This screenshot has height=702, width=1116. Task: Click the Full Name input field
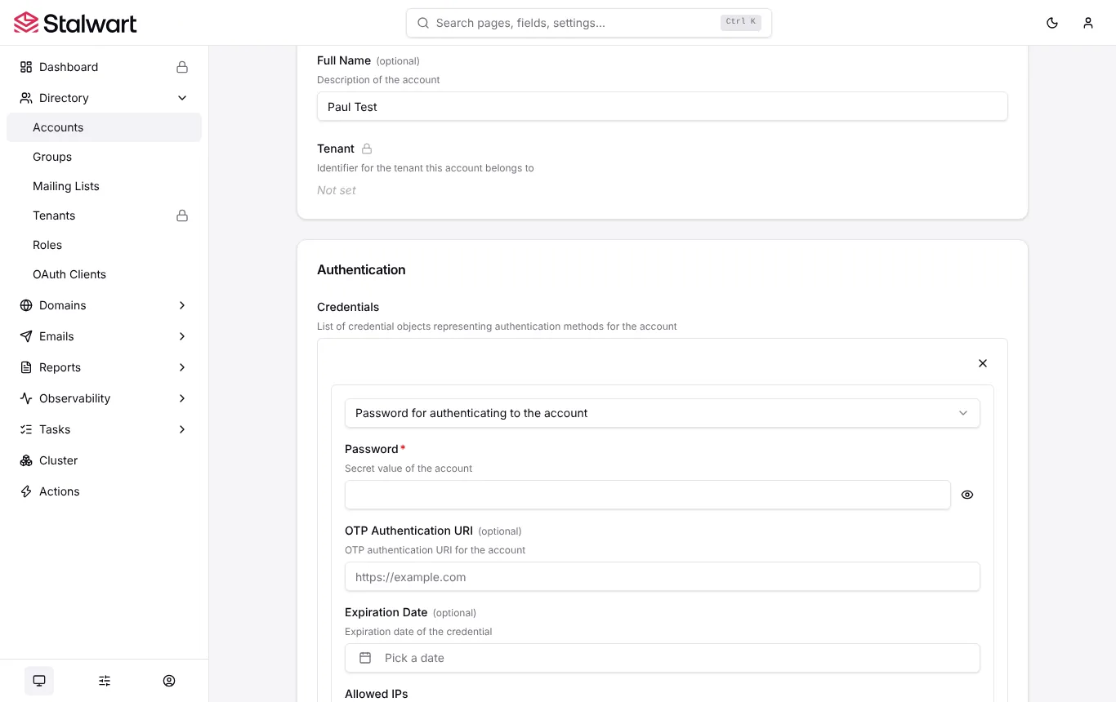(663, 107)
